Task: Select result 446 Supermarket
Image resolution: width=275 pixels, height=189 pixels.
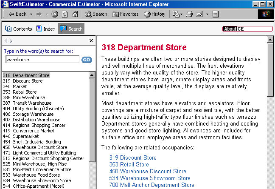Action: point(21,136)
